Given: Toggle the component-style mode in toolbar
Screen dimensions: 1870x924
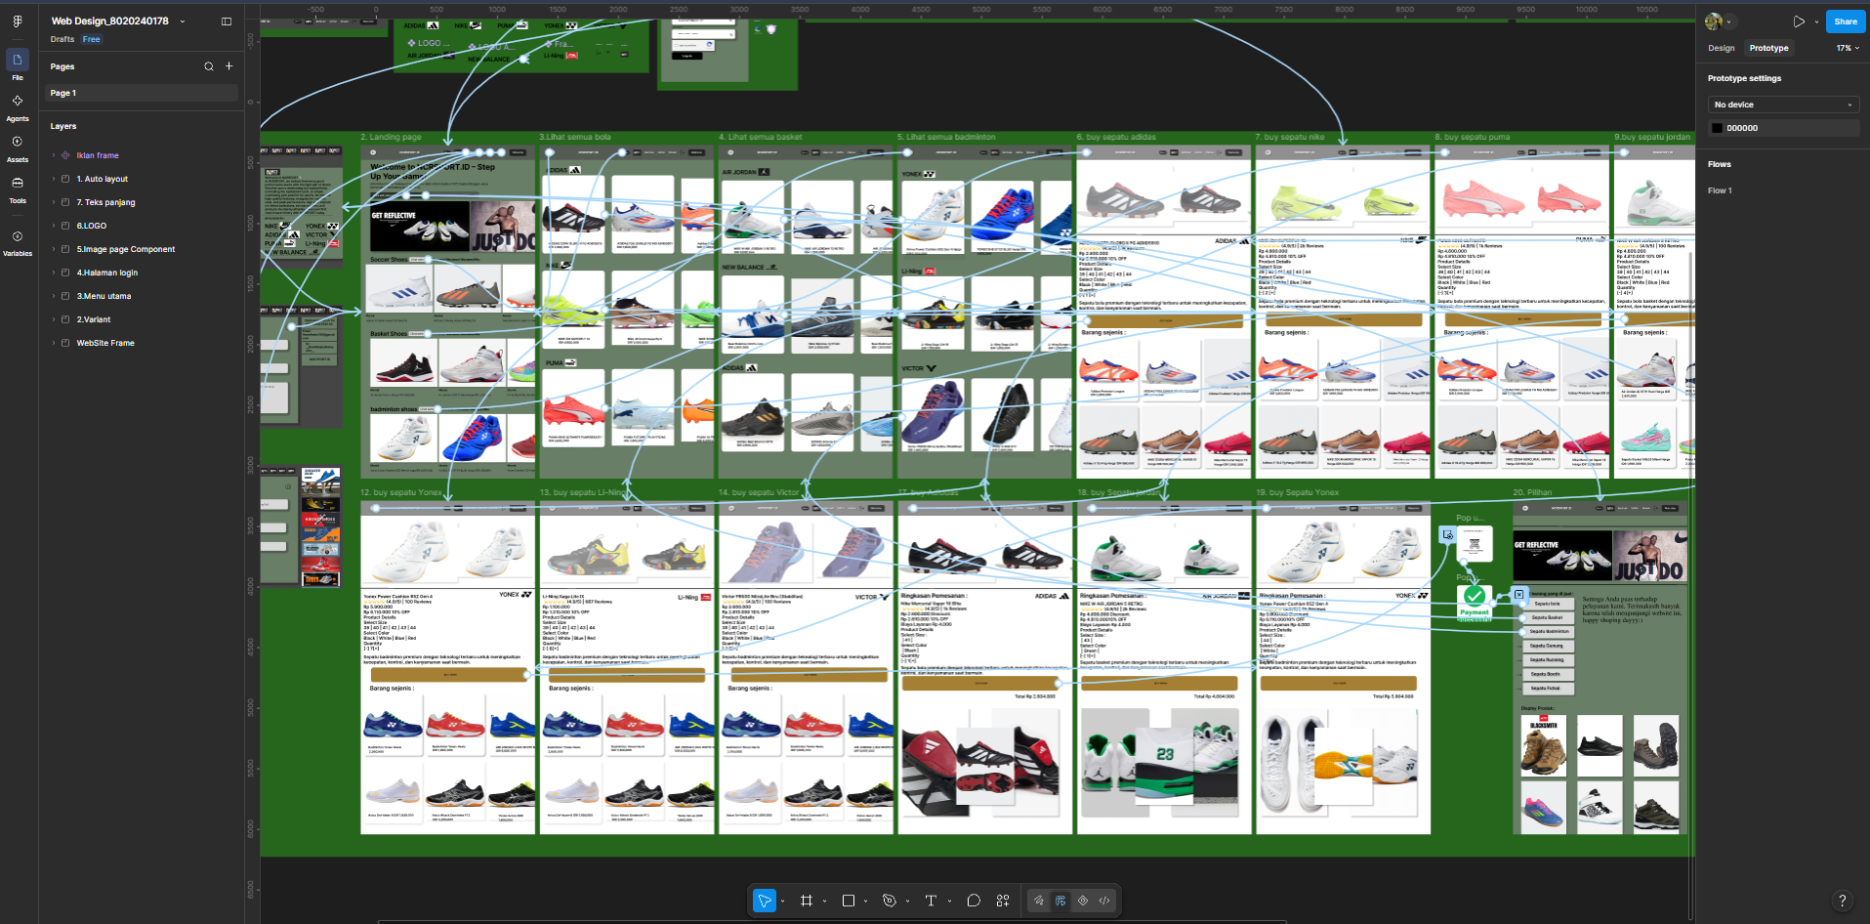Looking at the screenshot, I should (1083, 901).
